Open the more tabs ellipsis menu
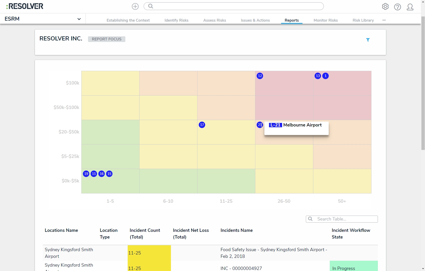Screen dimensions: 425x271 [384, 20]
